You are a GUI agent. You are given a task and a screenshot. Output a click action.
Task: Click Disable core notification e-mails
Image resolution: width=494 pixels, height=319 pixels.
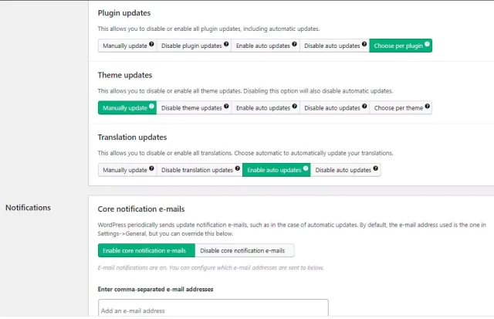[245, 250]
